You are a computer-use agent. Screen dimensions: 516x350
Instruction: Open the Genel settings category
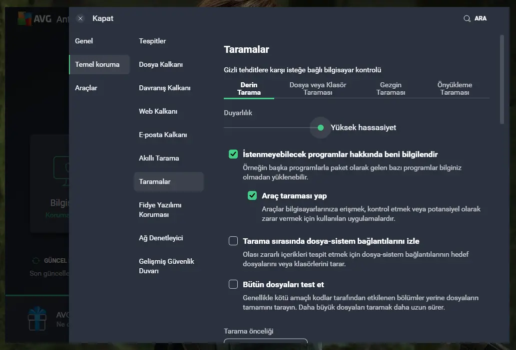(x=84, y=41)
